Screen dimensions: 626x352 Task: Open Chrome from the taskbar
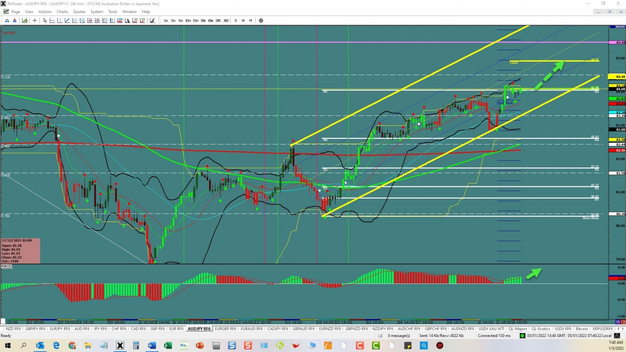[72, 345]
